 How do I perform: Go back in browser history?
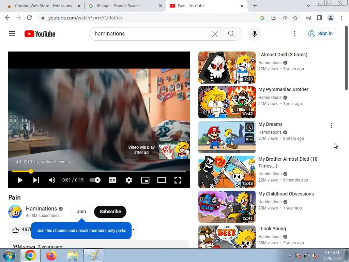point(7,18)
